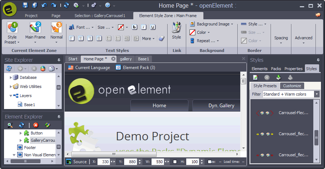
Task: Open the Font dropdown
Action: 81,27
